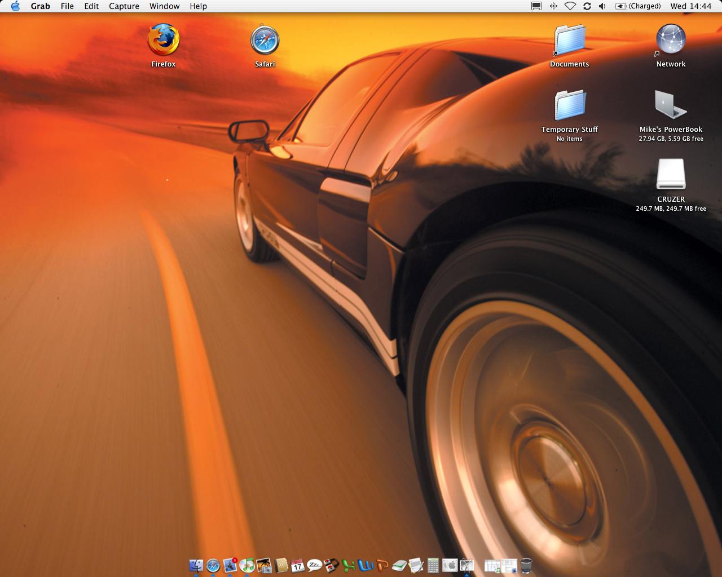This screenshot has width=722, height=577.
Task: Launch iTunes from the Dock
Action: point(246,565)
